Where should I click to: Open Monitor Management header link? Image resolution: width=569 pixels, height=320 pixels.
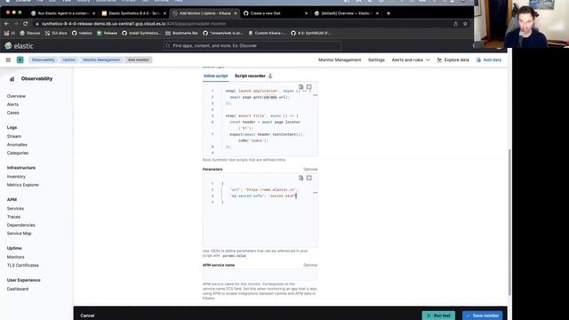click(x=340, y=60)
